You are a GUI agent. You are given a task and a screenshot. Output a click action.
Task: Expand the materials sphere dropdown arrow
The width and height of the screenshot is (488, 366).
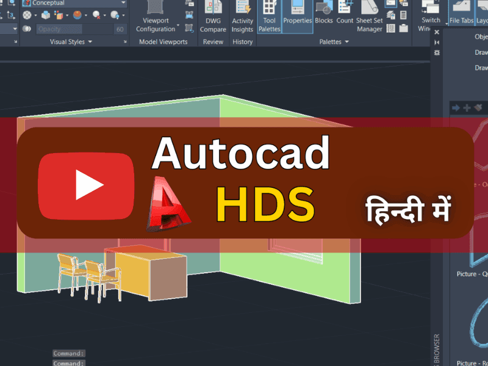[86, 15]
